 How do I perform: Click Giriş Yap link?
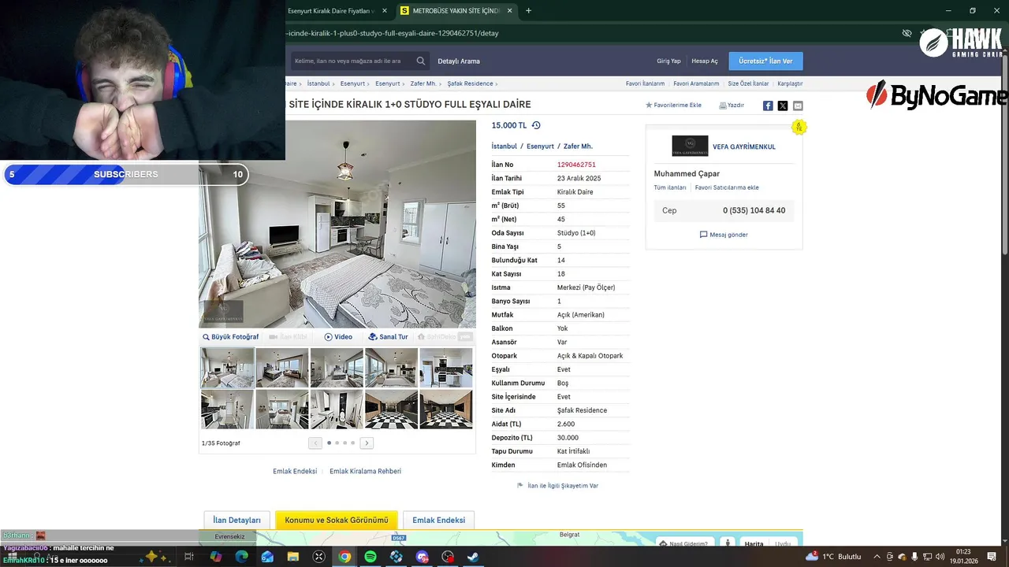click(x=668, y=61)
